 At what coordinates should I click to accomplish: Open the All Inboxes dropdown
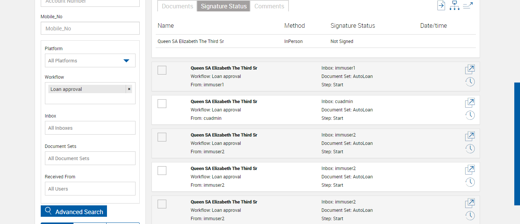click(x=90, y=128)
